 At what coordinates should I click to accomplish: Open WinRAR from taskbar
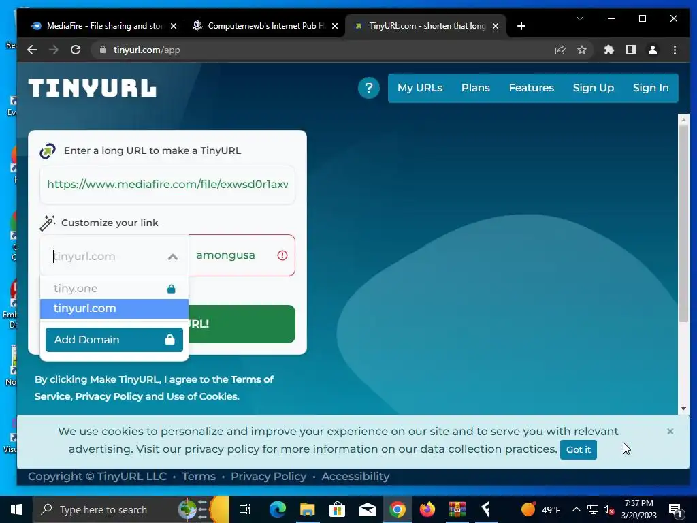457,509
